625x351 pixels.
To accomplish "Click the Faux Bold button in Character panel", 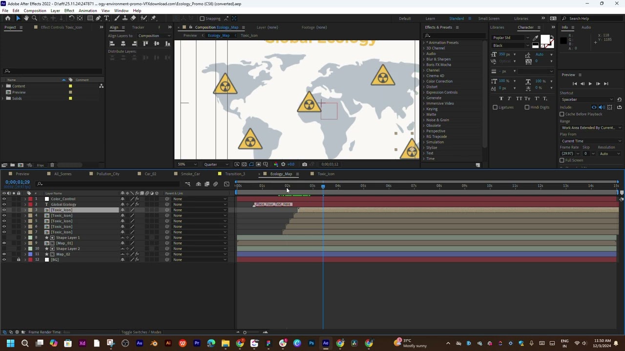I will [501, 98].
